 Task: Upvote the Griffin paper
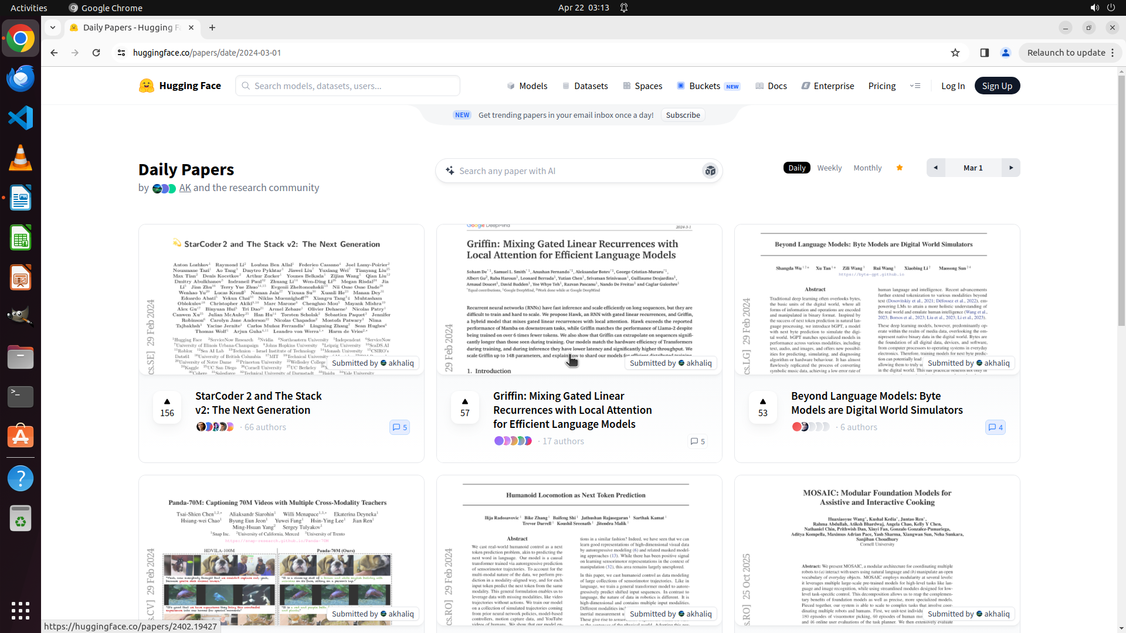point(464,407)
